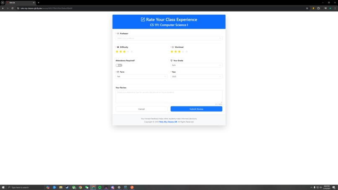Open Spotify from the taskbar

click(99, 187)
